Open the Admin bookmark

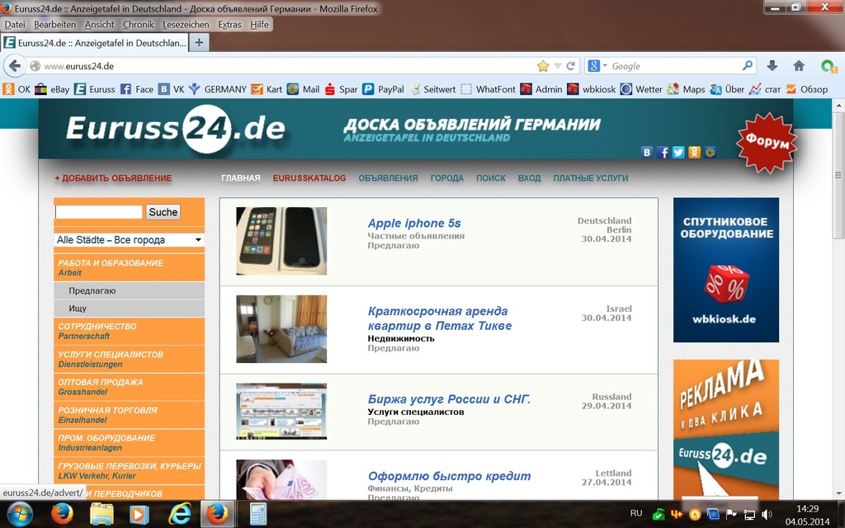(x=541, y=89)
